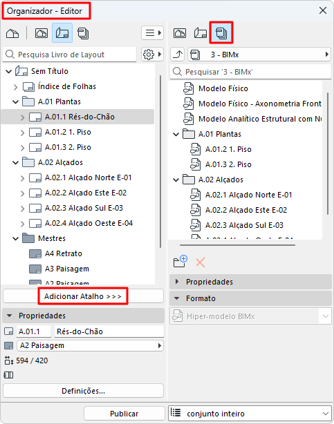Select A.01.3 2. Piso layout in left tree

coord(68,147)
